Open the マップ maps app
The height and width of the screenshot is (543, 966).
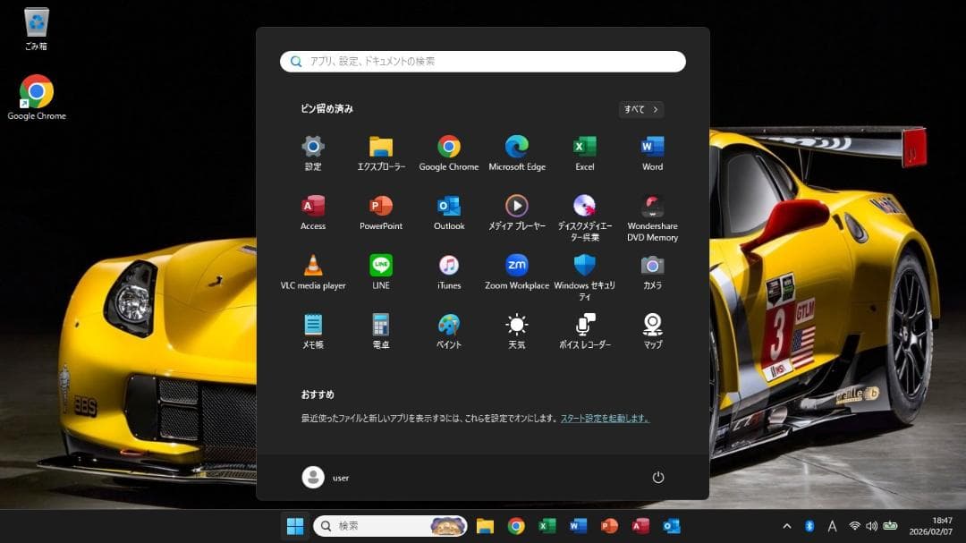pos(652,325)
